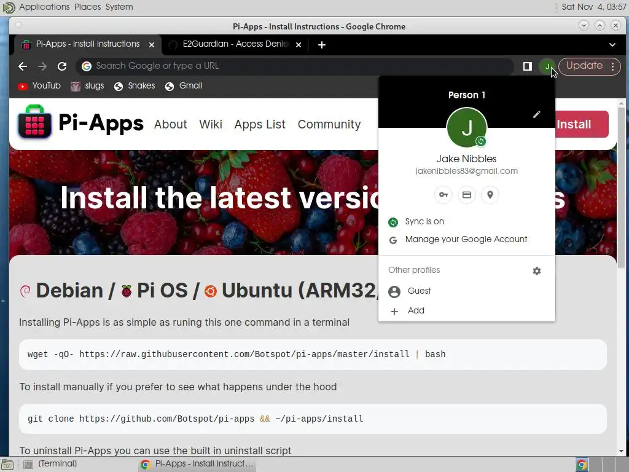Click Pi-Apps Chrome window taskbar entry
The height and width of the screenshot is (472, 629).
coord(197,464)
